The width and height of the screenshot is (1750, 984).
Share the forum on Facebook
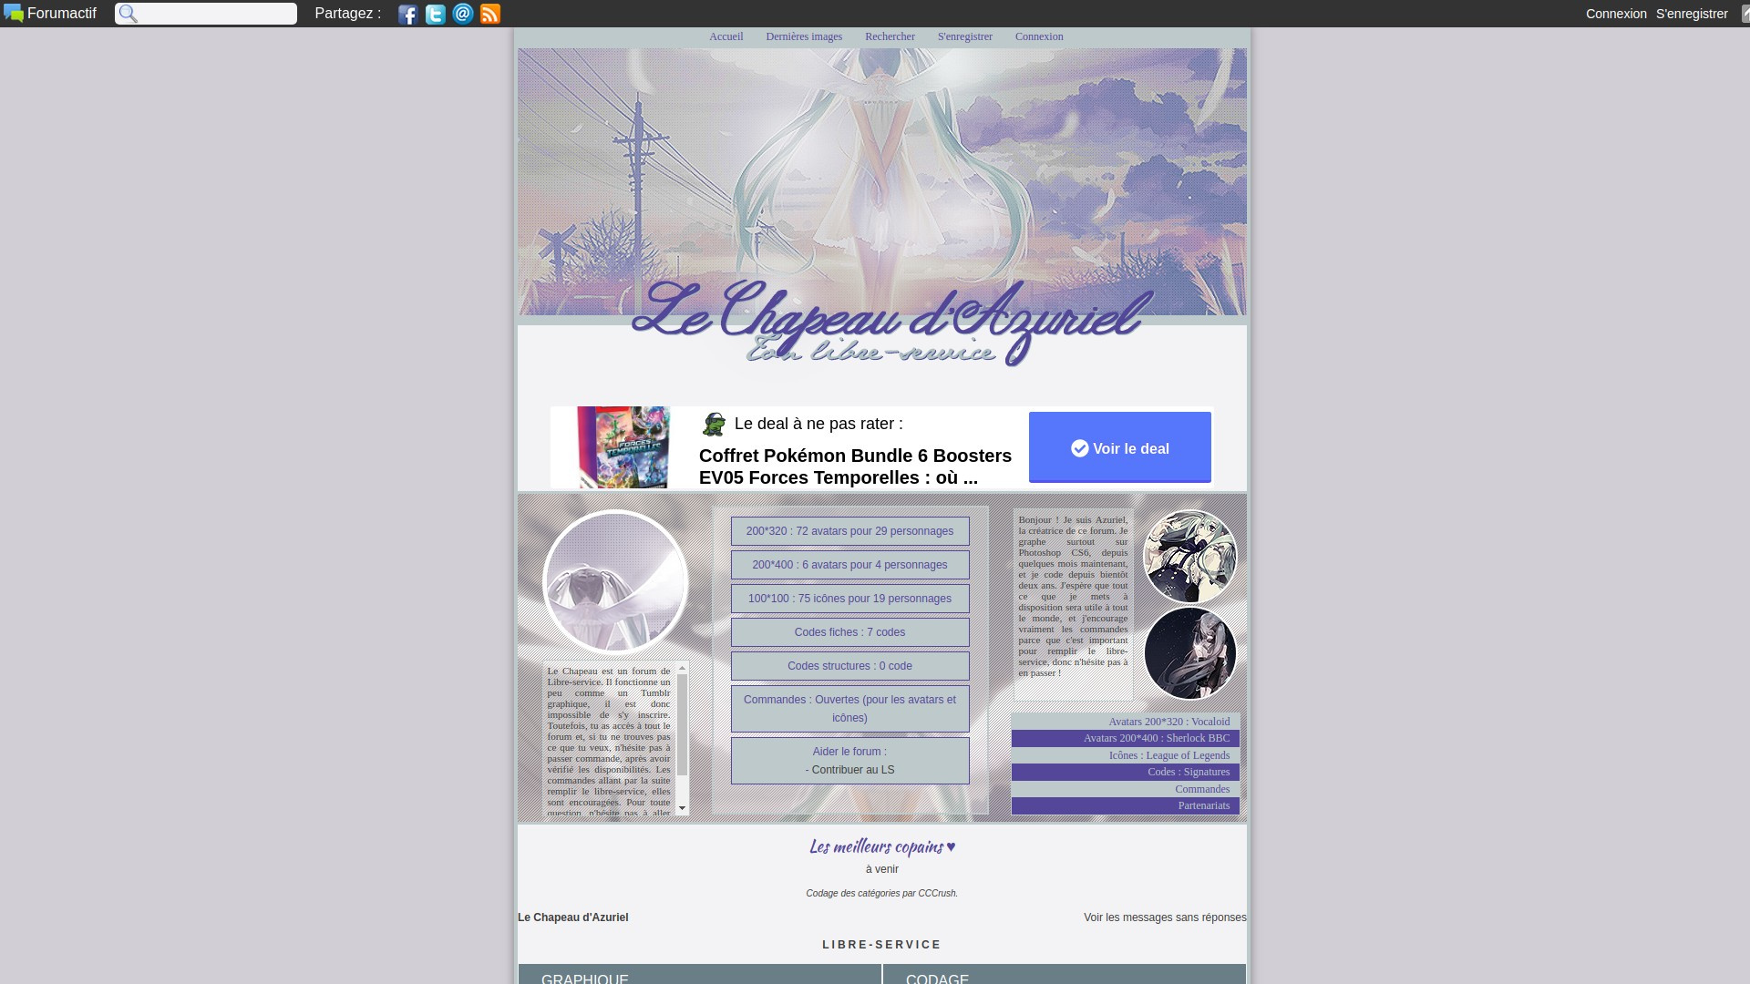[408, 14]
